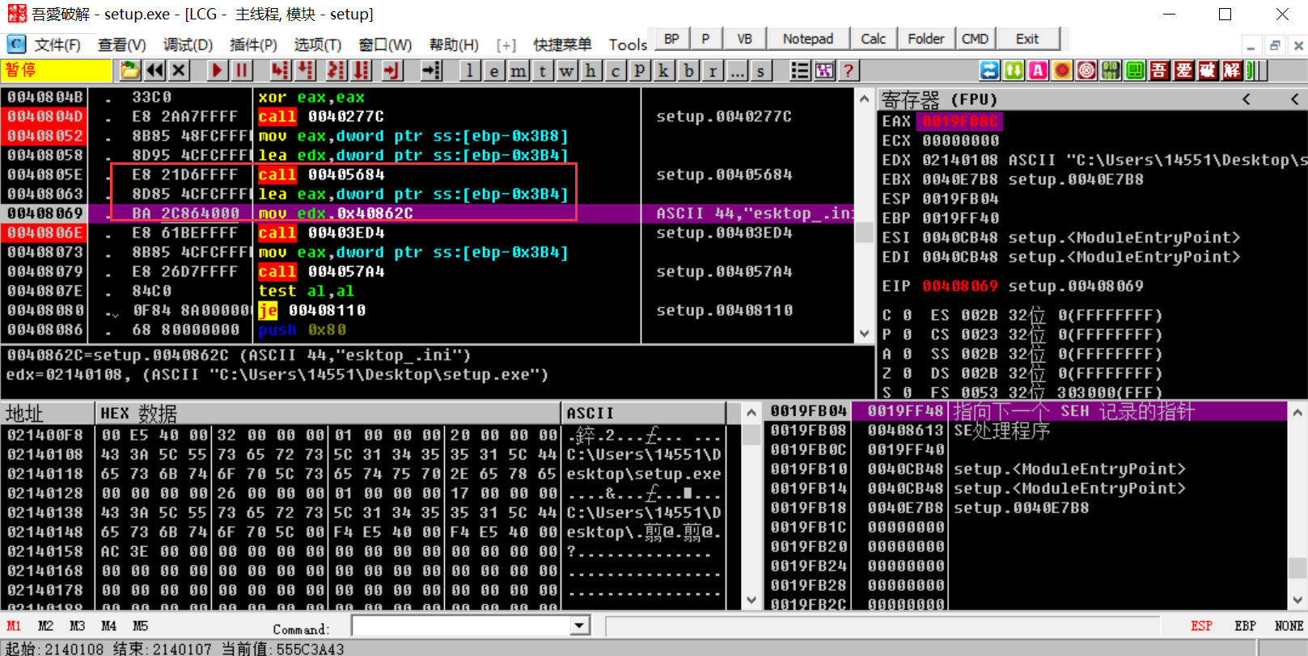Show the Log window with the l button
This screenshot has width=1308, height=656.
pyautogui.click(x=469, y=71)
